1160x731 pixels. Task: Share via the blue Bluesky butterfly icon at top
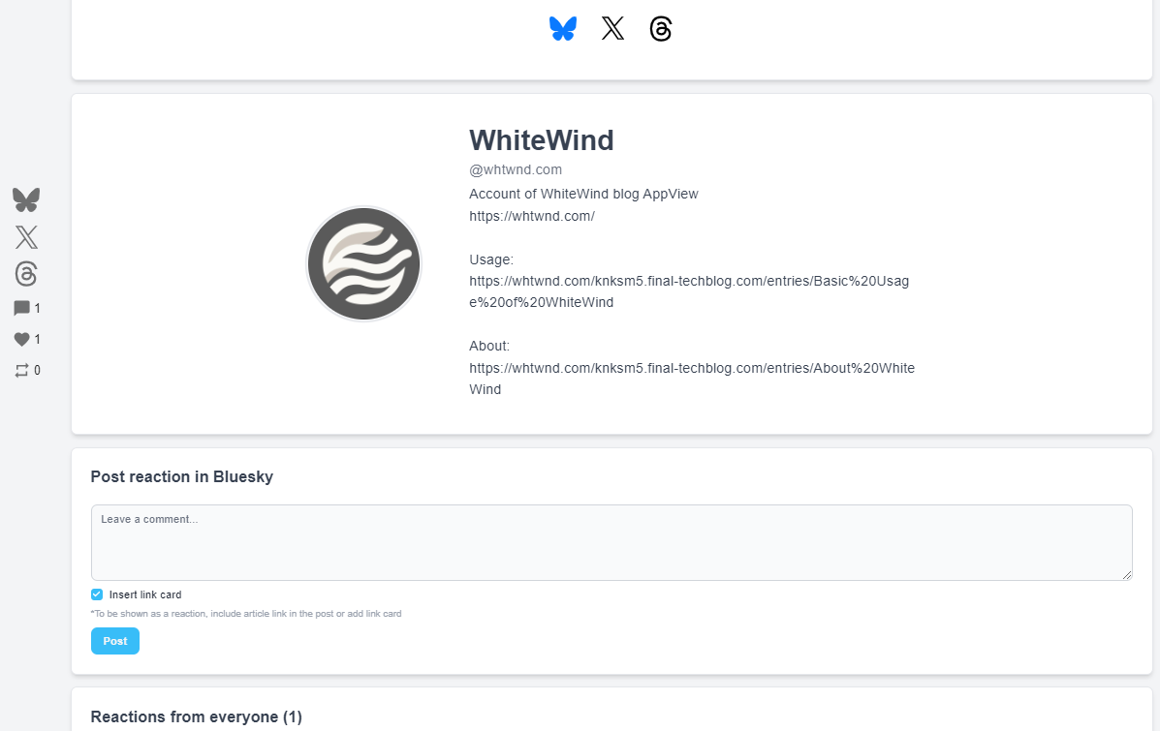click(562, 29)
